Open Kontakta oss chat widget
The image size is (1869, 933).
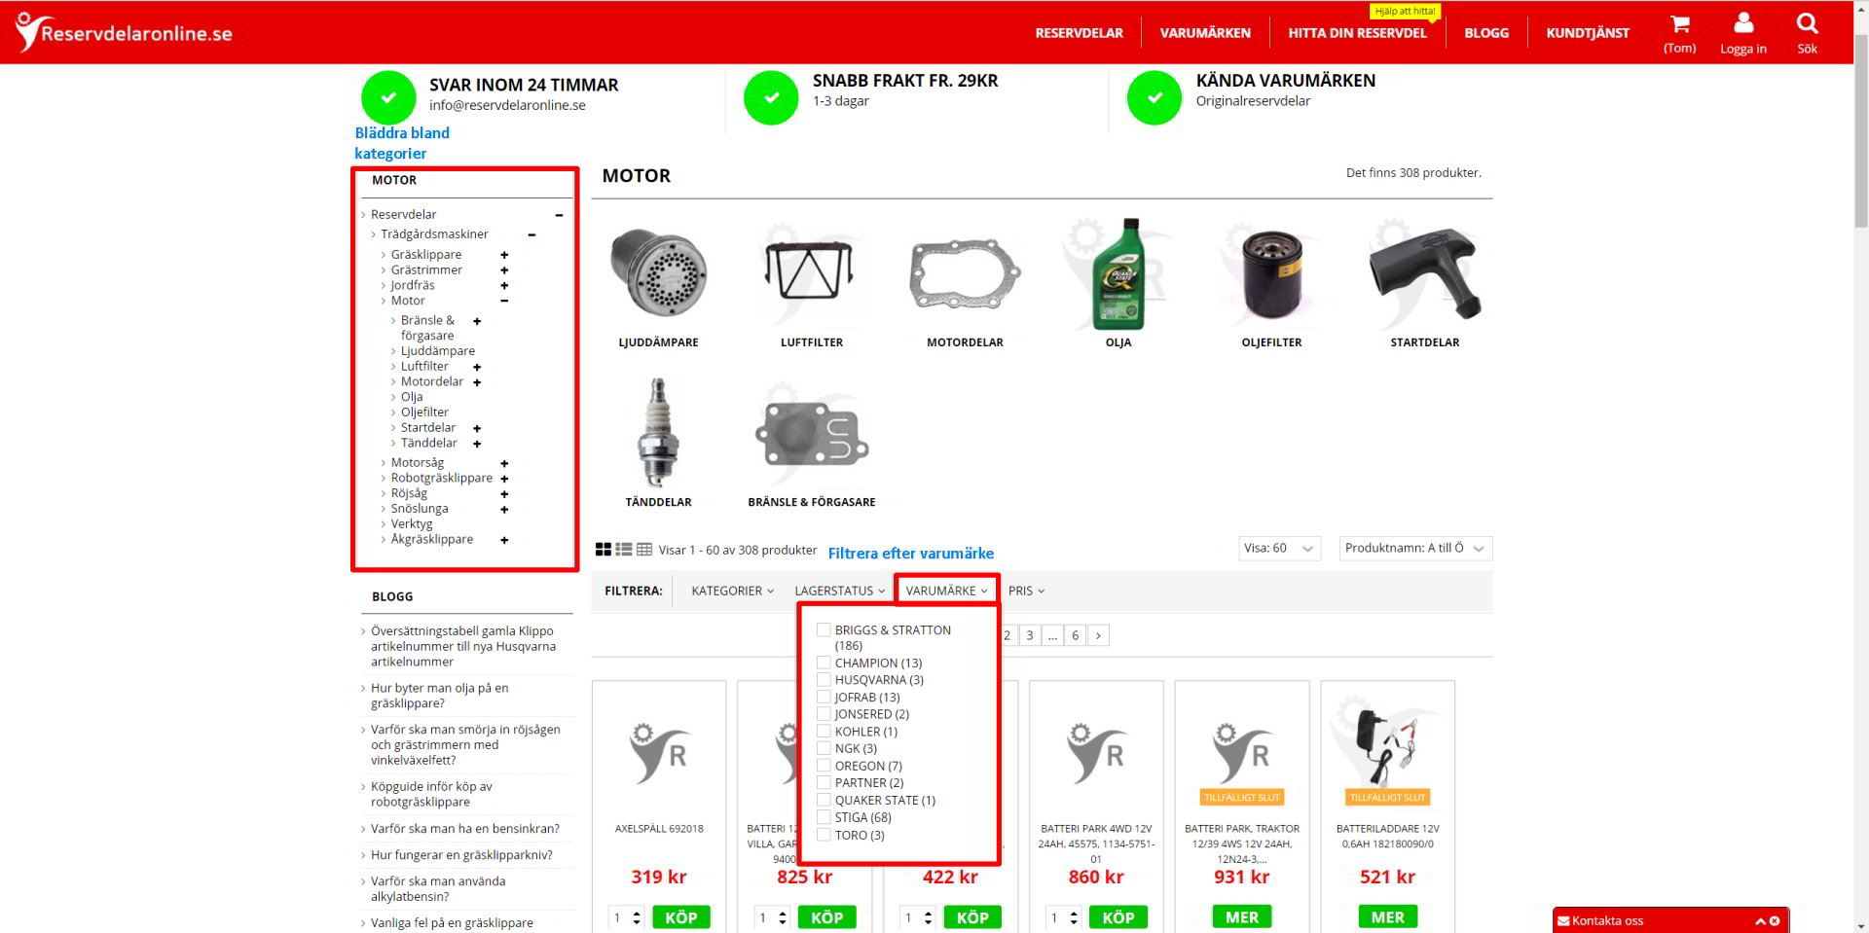tap(1670, 920)
